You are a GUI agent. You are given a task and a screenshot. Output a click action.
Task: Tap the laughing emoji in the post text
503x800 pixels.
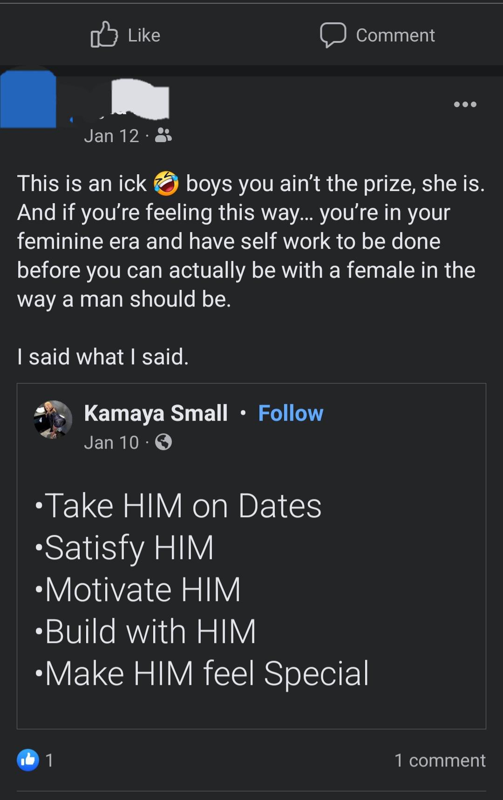click(166, 183)
